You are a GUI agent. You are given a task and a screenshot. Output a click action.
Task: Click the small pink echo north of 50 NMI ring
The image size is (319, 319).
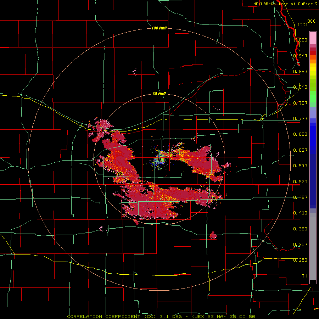tap(135, 72)
